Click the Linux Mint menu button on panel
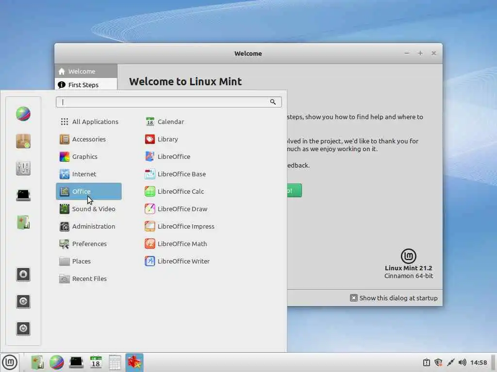Image resolution: width=497 pixels, height=372 pixels. pyautogui.click(x=10, y=362)
